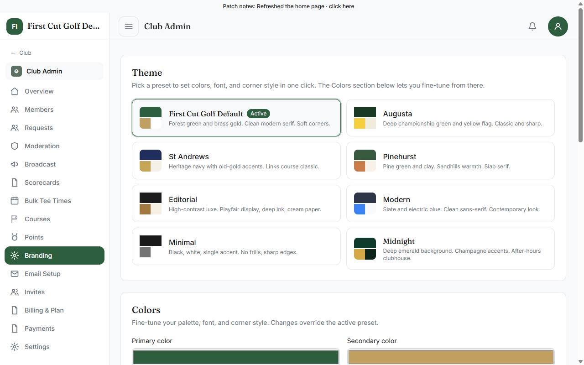Go to Members page

tap(55, 109)
